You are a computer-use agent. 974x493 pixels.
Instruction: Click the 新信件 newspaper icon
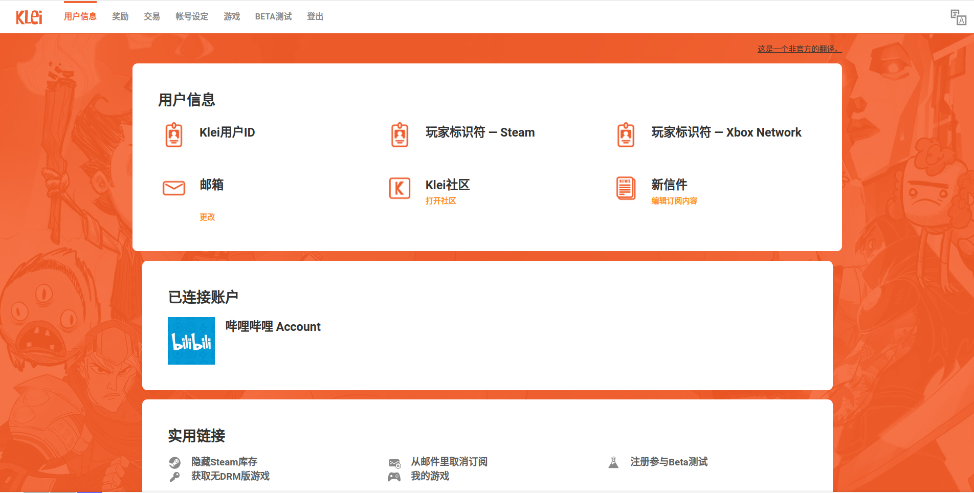tap(625, 188)
